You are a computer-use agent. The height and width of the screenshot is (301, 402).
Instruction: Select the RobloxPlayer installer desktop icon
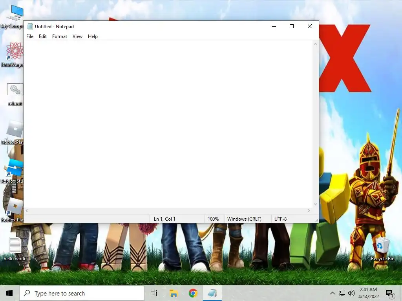click(13, 132)
